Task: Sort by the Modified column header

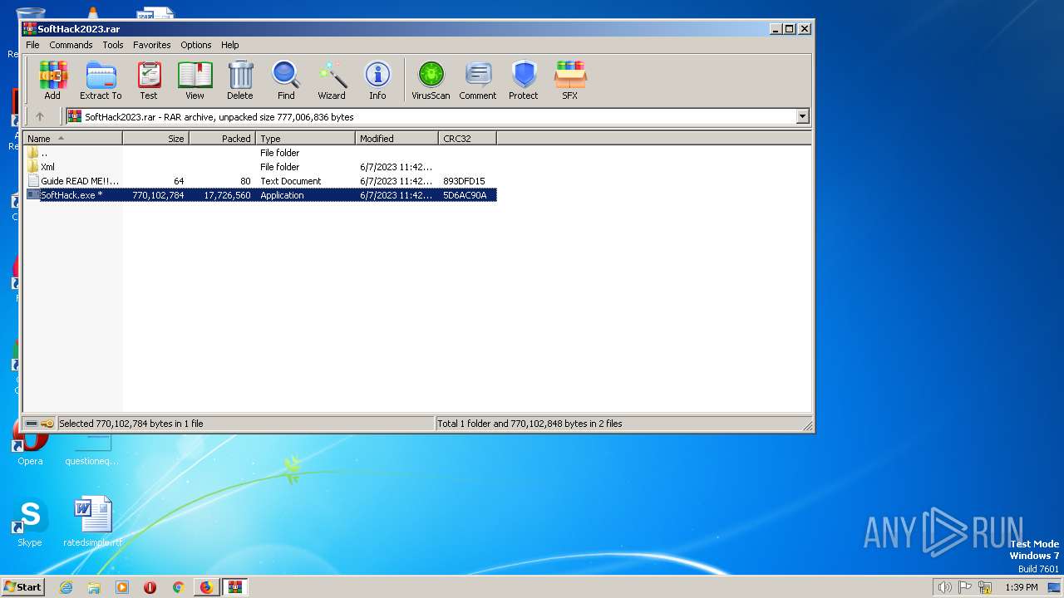Action: click(x=397, y=139)
